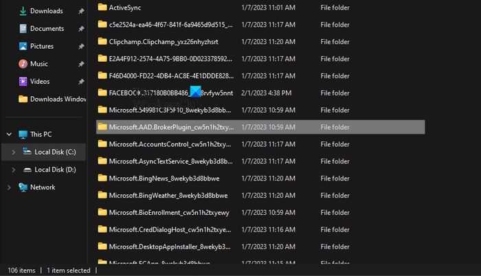Viewport: 481px width, 276px height.
Task: Select the Microsoft.BingNews_8wekyb3d8bbwe name
Action: [164, 179]
